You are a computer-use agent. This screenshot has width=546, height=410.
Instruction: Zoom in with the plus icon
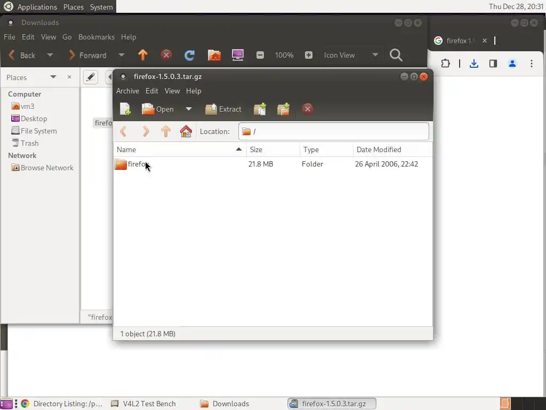(x=309, y=55)
